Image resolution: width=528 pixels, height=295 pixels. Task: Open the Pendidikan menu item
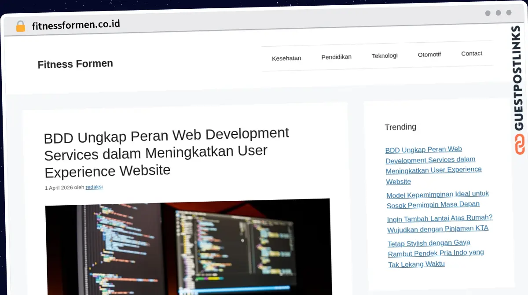click(x=337, y=57)
